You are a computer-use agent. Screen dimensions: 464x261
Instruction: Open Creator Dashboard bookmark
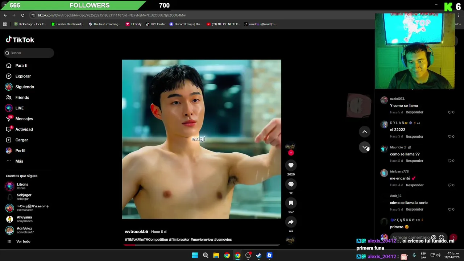pos(68,24)
